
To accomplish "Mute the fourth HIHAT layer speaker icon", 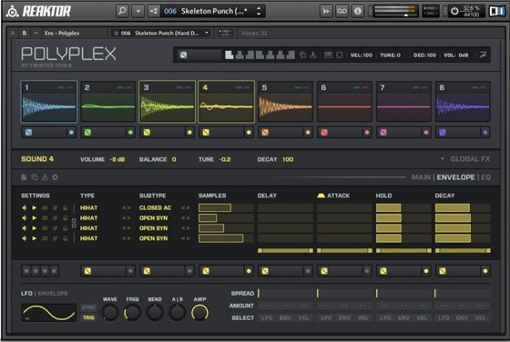I will coord(24,238).
